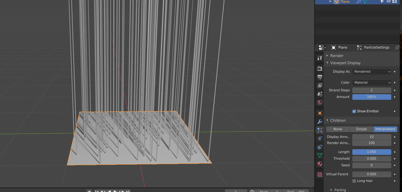The height and width of the screenshot is (192, 402).
Task: Open the Scene properties tab
Action: pos(320,94)
